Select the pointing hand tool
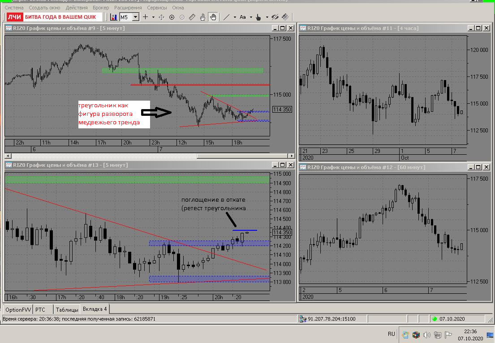 (202, 17)
